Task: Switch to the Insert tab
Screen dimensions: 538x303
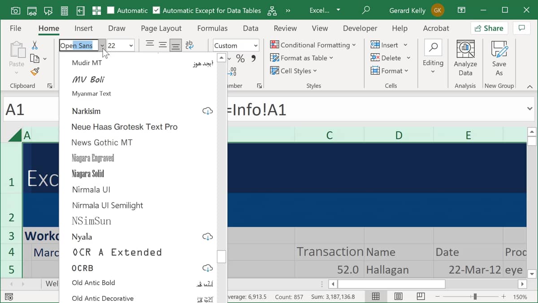Action: [x=83, y=28]
